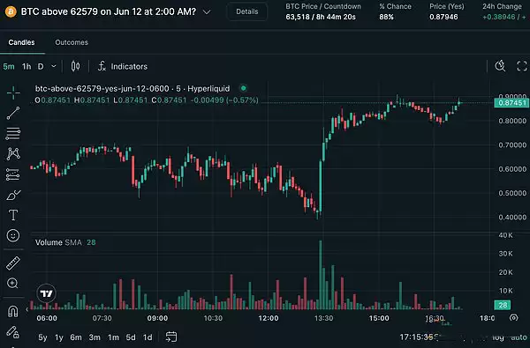The width and height of the screenshot is (530, 348).
Task: Select the D daily interval
Action: (41, 66)
